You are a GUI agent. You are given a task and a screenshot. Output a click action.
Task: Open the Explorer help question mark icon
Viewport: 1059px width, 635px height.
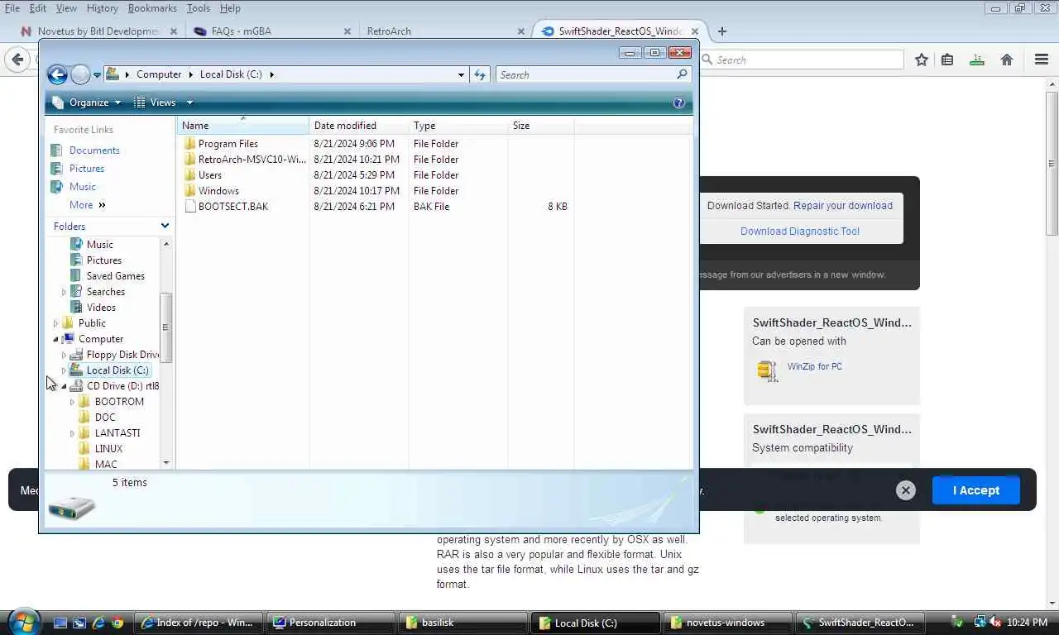679,103
